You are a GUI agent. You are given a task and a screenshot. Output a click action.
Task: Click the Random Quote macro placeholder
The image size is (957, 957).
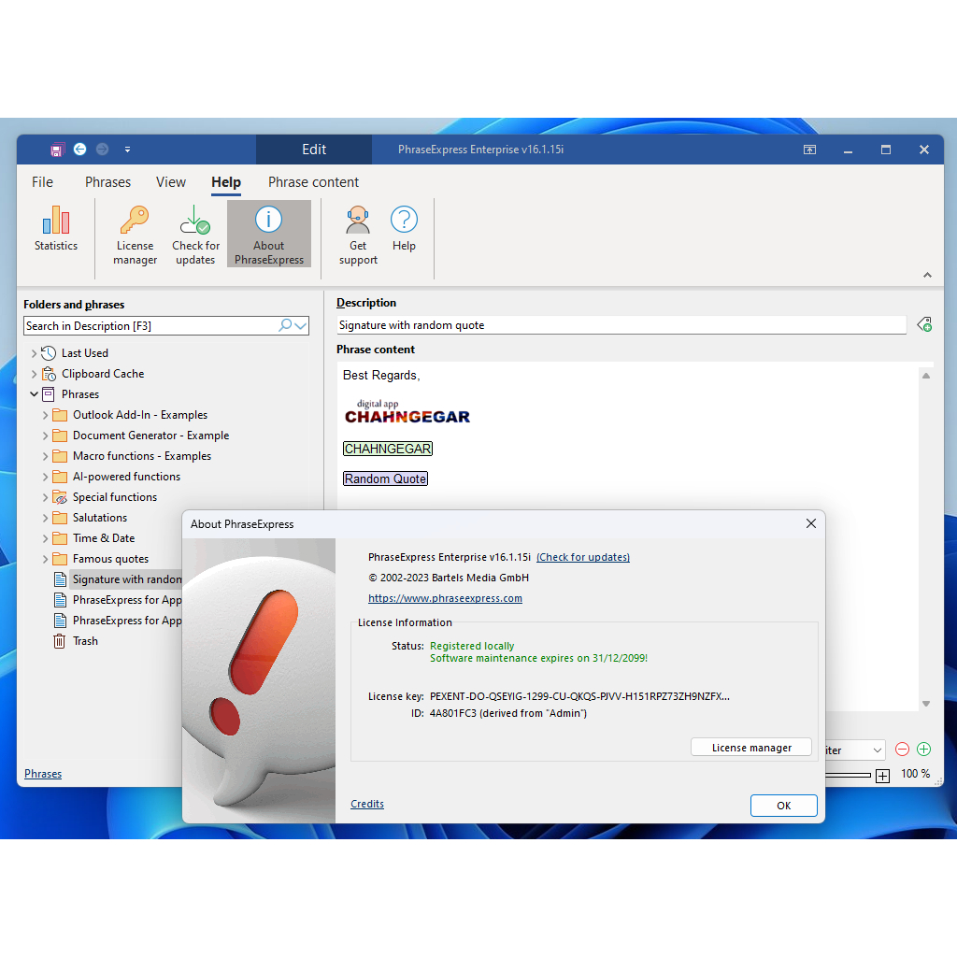tap(385, 478)
